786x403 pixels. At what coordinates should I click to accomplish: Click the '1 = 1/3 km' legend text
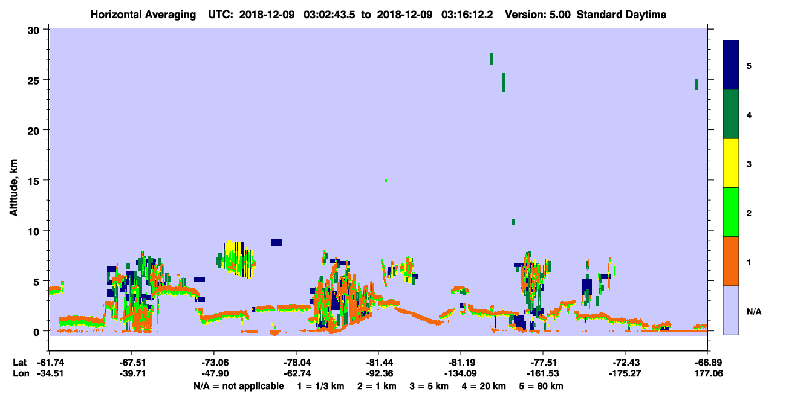(x=322, y=386)
